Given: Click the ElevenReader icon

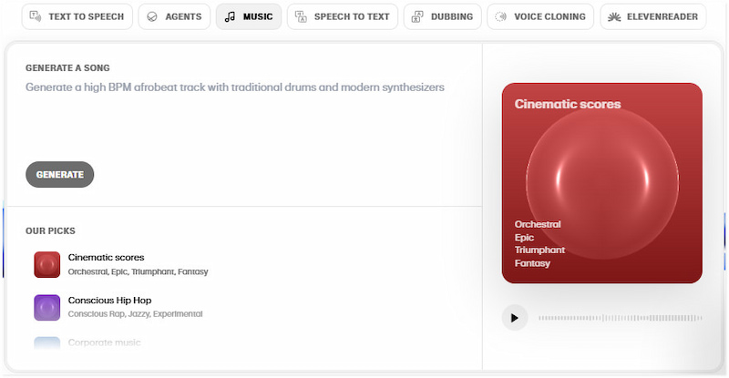Looking at the screenshot, I should click(614, 16).
